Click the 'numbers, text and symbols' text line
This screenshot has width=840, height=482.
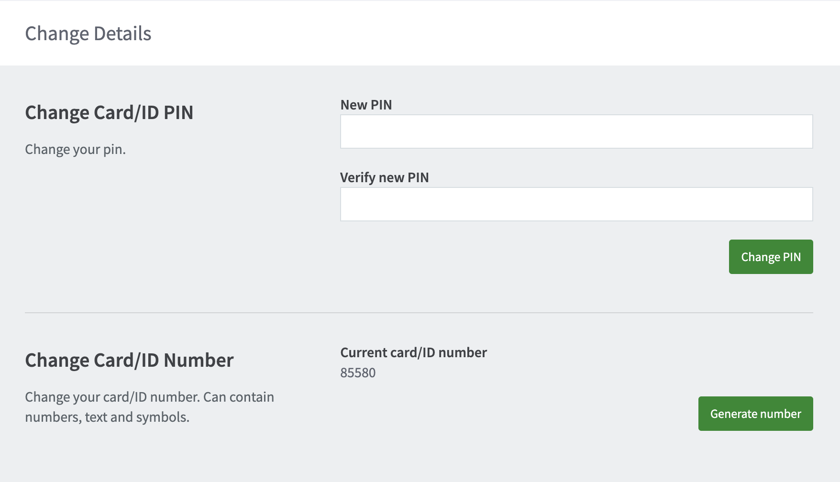[107, 417]
